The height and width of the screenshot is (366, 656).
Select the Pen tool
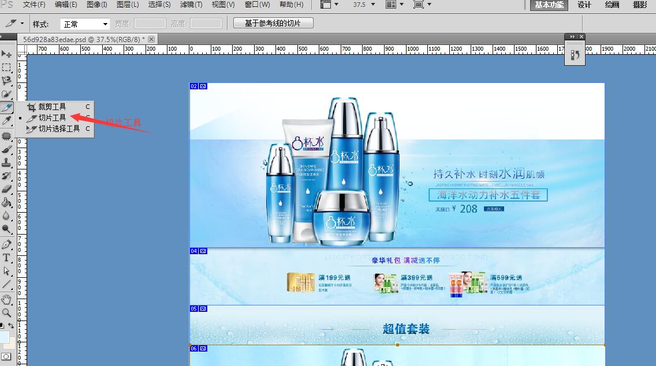coord(7,244)
